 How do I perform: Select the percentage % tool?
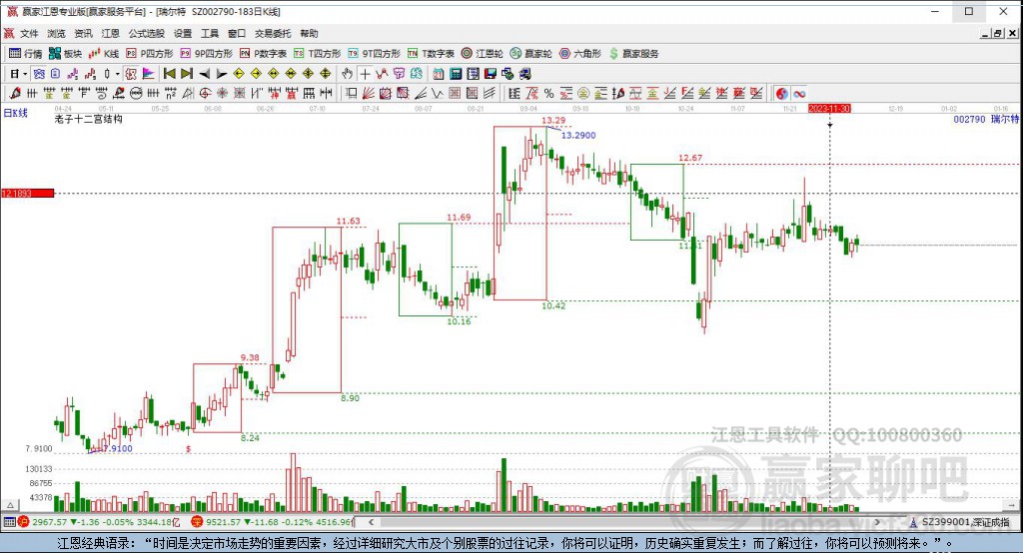pyautogui.click(x=548, y=93)
